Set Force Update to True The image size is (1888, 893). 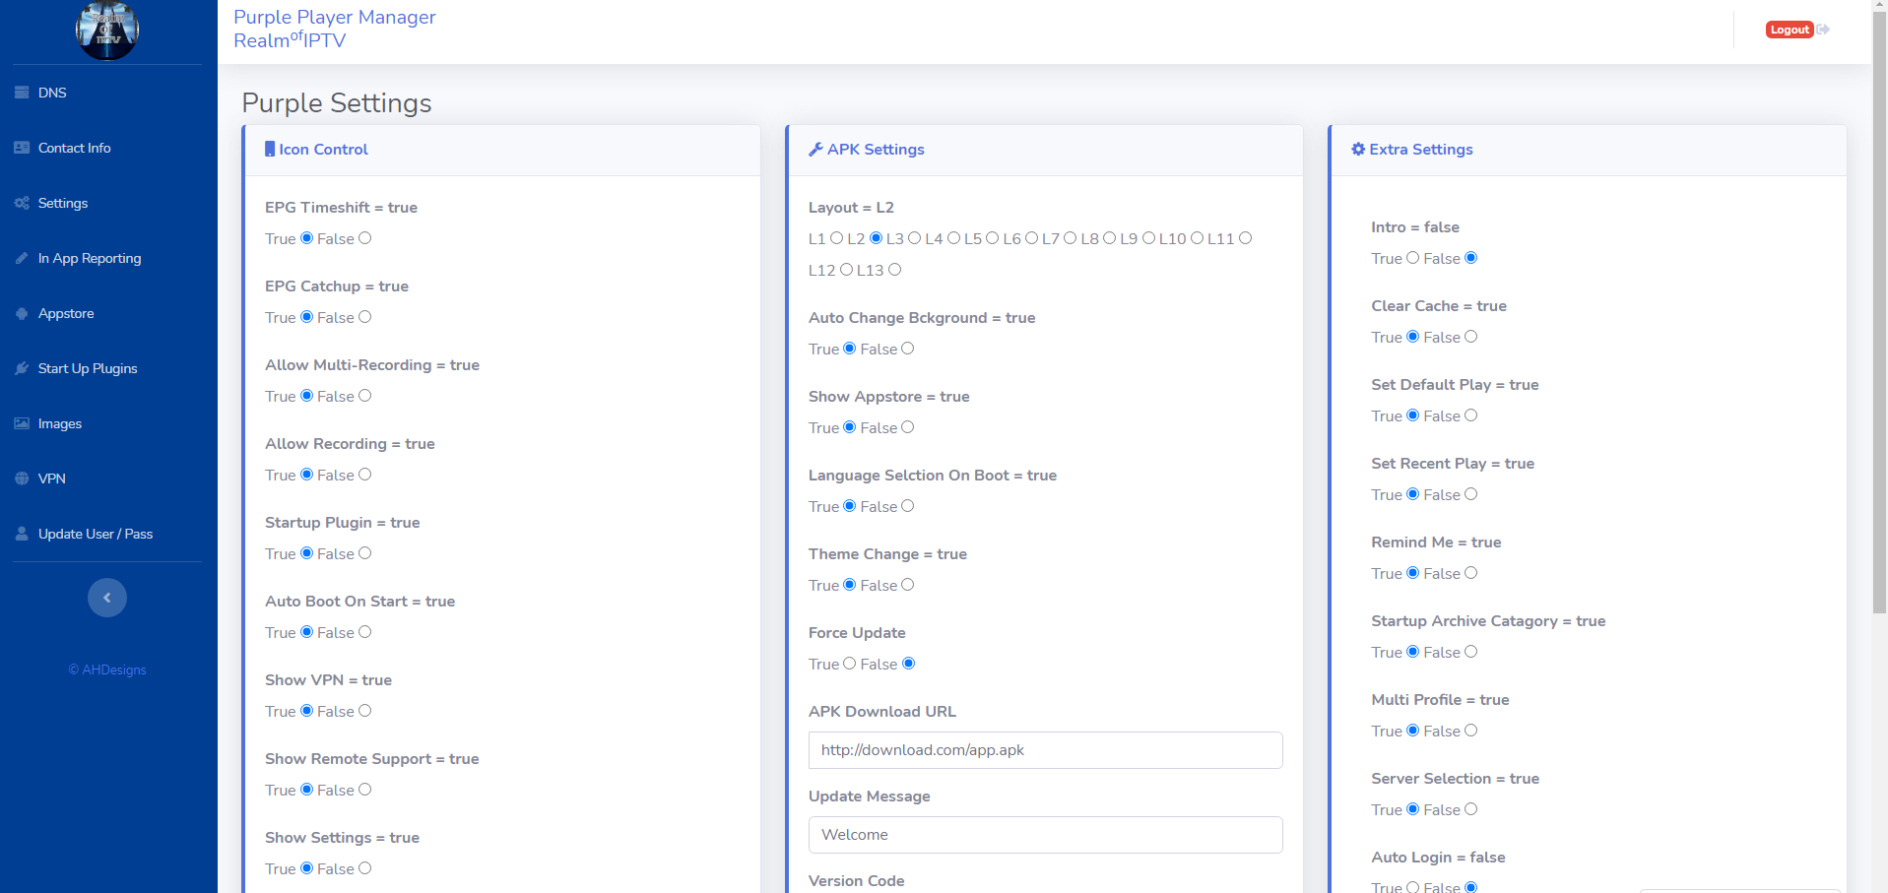850,664
